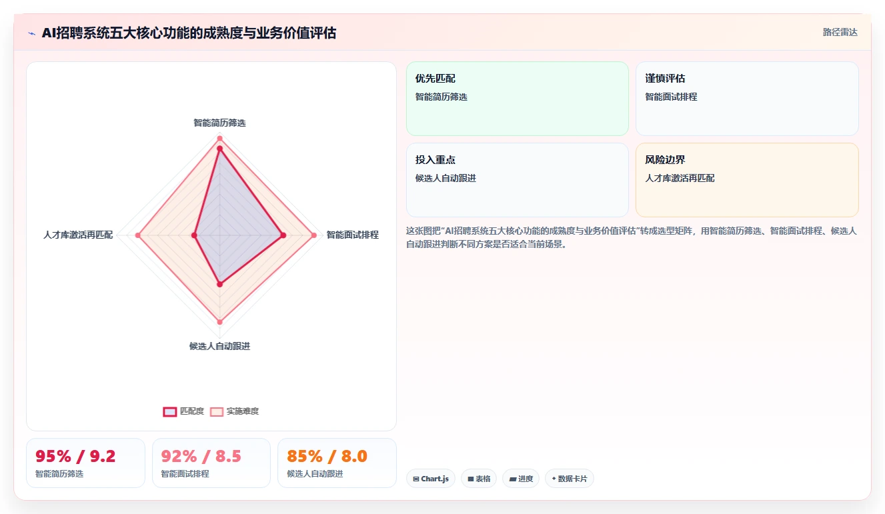
Task: Toggle the 匹配度 legend item
Action: (x=183, y=411)
